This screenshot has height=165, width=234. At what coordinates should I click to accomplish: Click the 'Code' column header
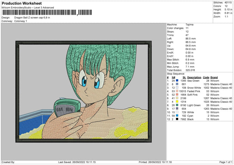point(206,77)
